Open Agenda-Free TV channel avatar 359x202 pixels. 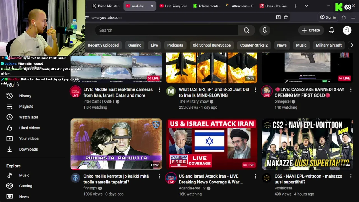click(x=171, y=178)
